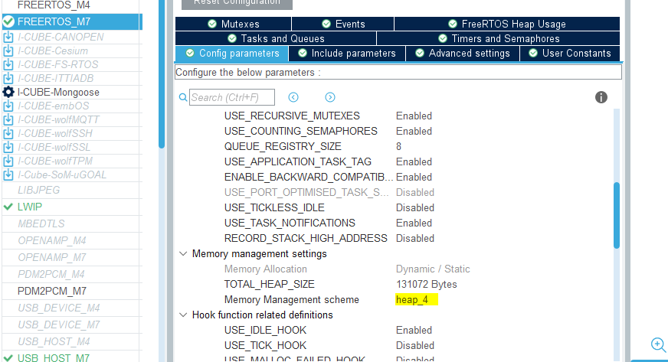Open heap_4 Memory Management scheme dropdown
This screenshot has height=362, width=668.
click(x=416, y=300)
